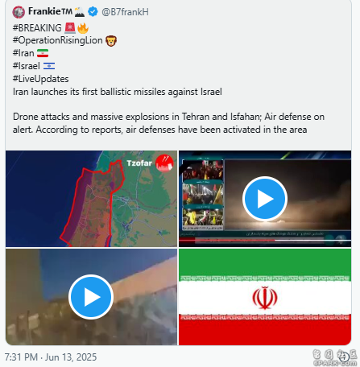Image resolution: width=360 pixels, height=367 pixels.
Task: Click the Frankie profile avatar
Action: coord(19,12)
